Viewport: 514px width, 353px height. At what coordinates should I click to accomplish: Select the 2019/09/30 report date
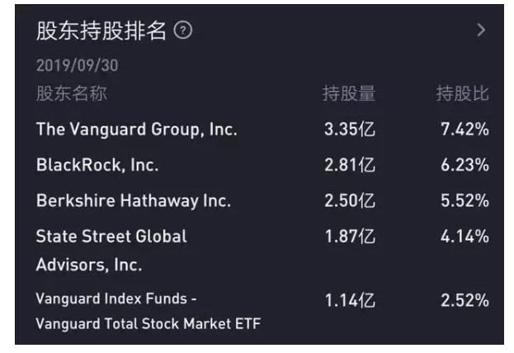[77, 65]
